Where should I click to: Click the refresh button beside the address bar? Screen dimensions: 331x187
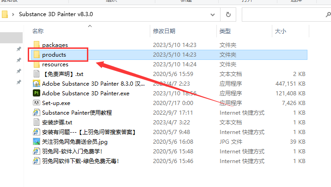tap(228, 15)
